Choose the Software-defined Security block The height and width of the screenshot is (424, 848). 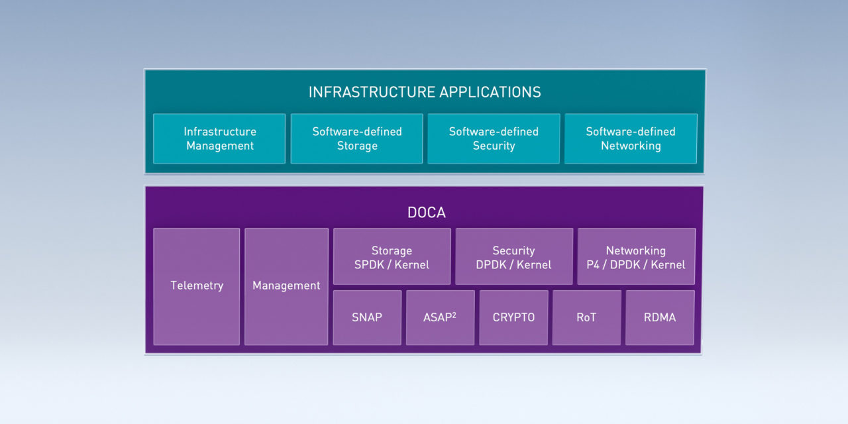coord(494,138)
